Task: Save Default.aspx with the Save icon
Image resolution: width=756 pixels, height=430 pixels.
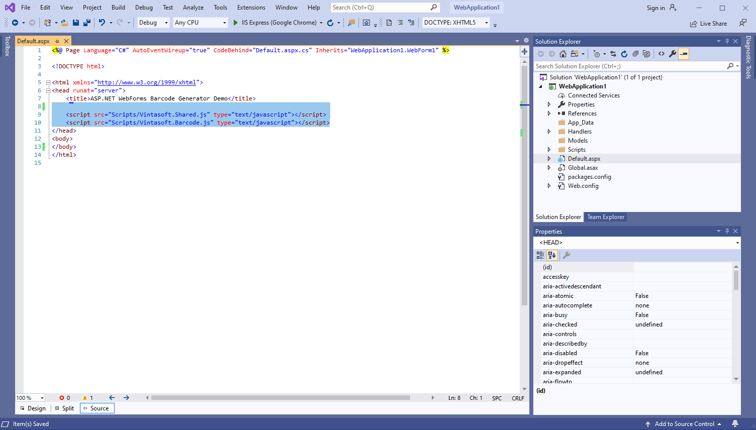Action: pos(76,23)
